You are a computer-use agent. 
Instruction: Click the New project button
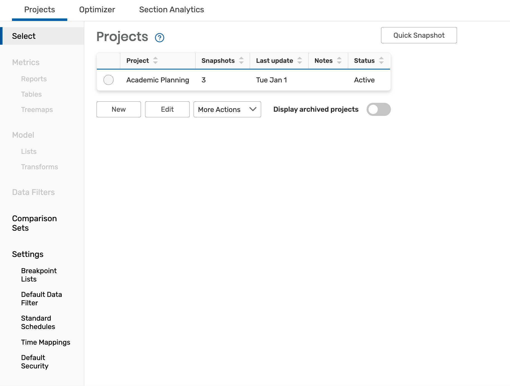click(x=119, y=109)
